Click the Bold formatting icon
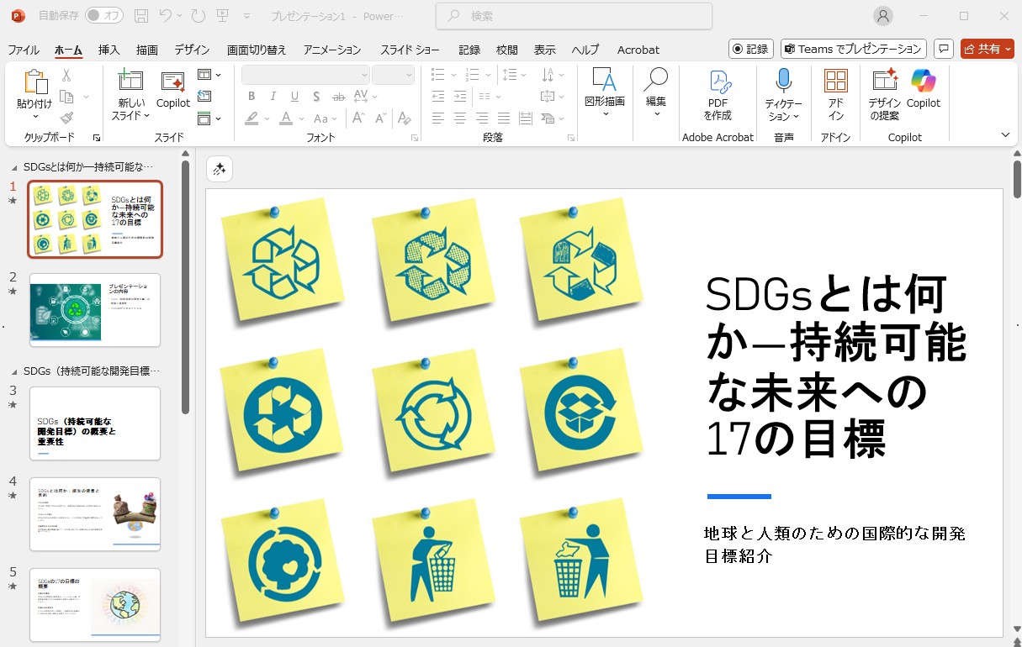This screenshot has height=647, width=1022. point(251,97)
